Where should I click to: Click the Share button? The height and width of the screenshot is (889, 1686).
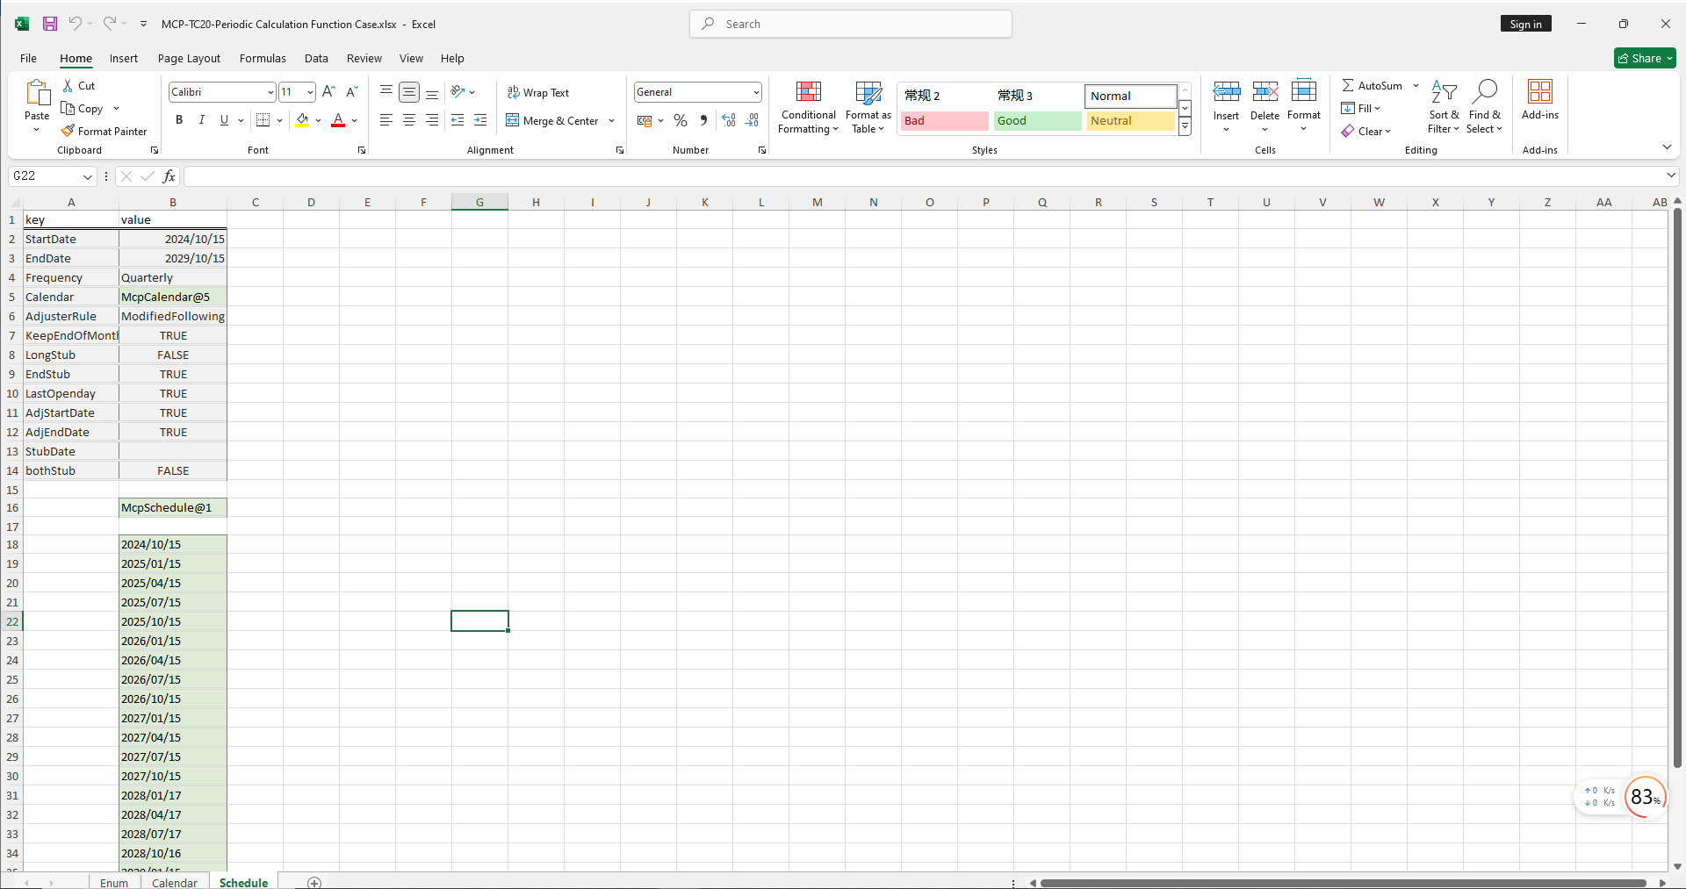[x=1645, y=58]
